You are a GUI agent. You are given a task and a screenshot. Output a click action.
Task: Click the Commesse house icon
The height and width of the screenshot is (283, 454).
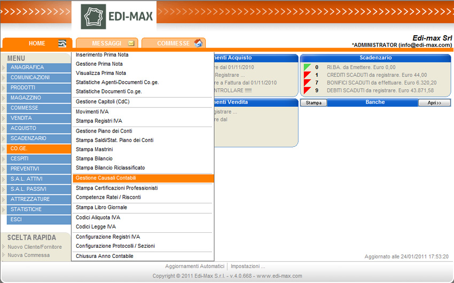coord(198,43)
